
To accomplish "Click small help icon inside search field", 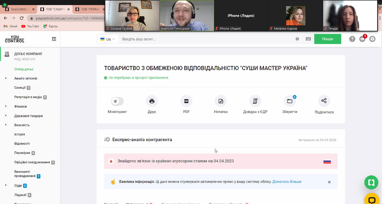I will pyautogui.click(x=297, y=39).
